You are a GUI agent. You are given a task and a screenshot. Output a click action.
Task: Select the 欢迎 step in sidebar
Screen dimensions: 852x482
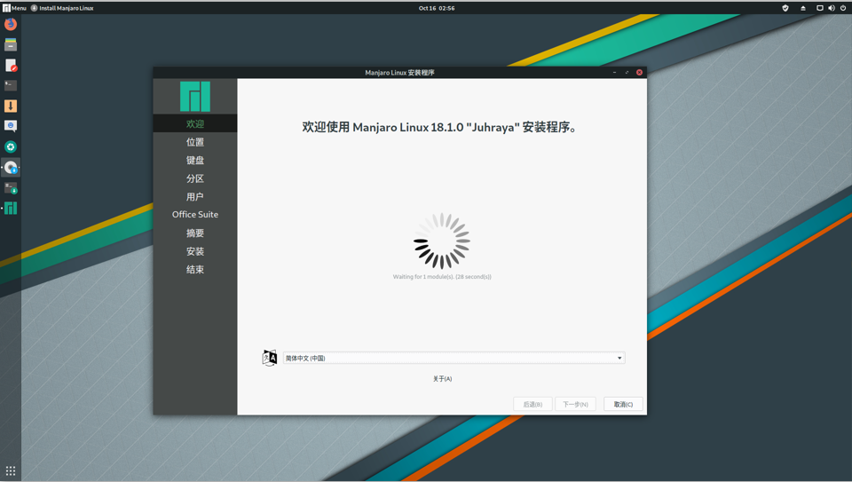coord(195,124)
